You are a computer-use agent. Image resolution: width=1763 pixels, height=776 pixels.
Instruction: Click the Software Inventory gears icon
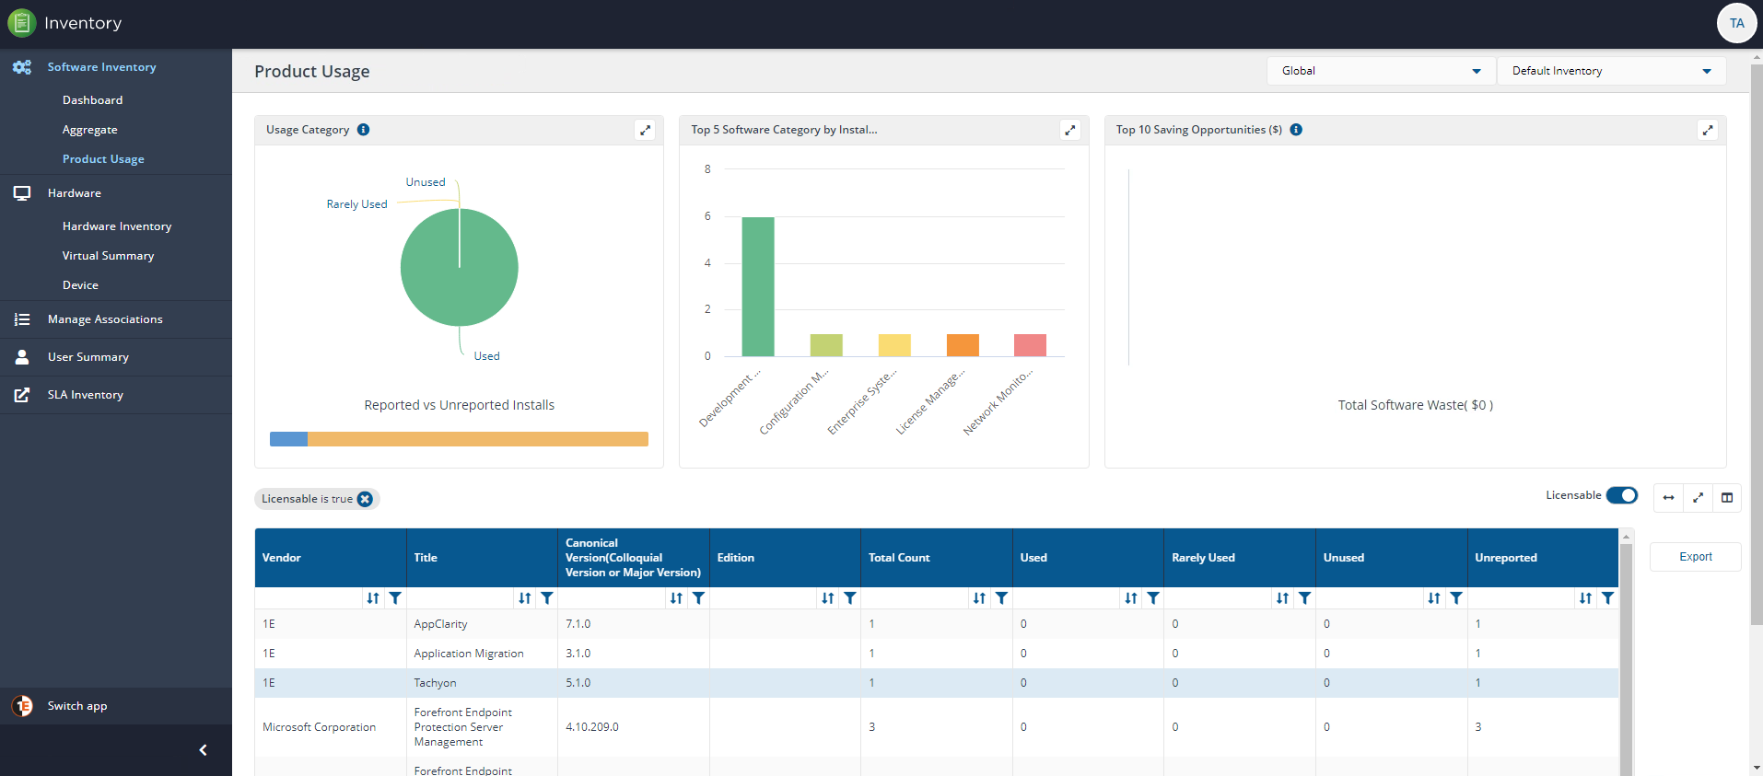[22, 67]
